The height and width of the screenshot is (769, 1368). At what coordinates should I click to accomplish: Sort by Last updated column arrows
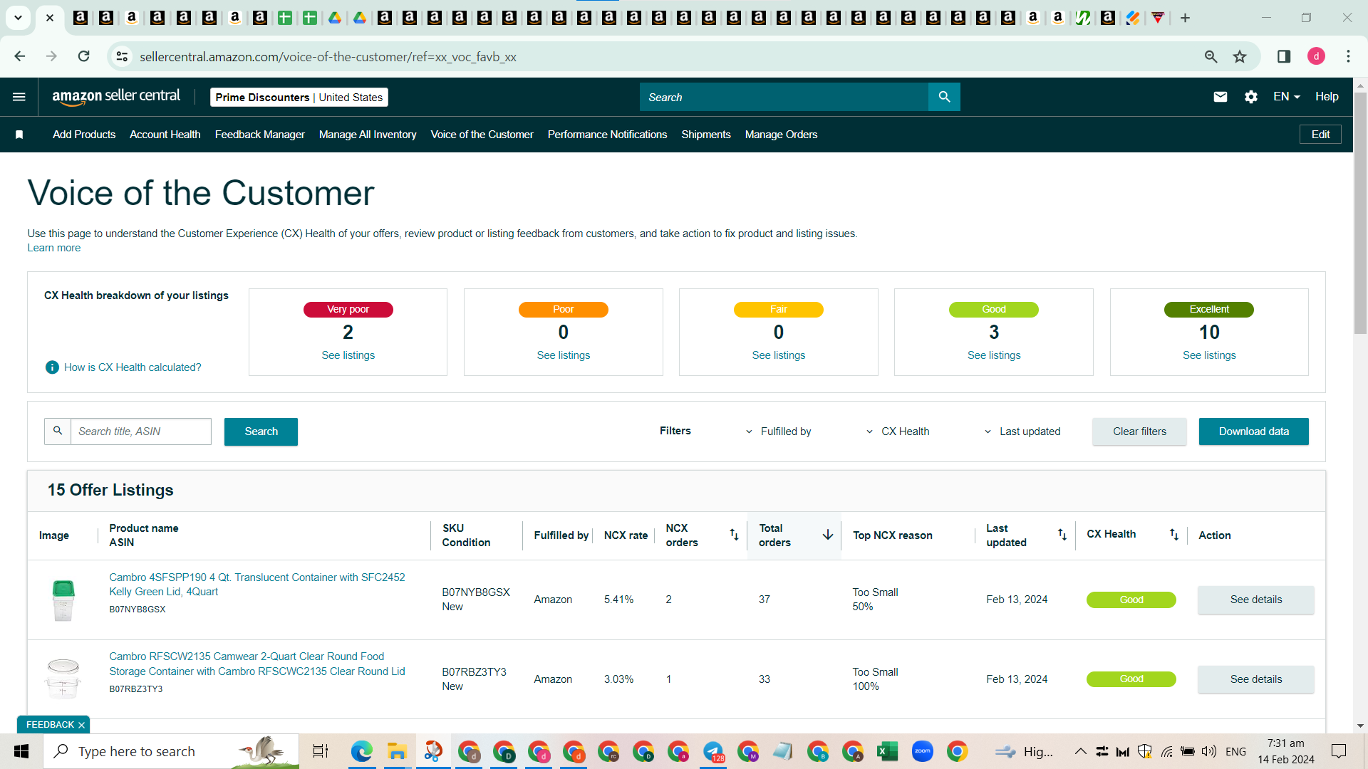coord(1062,535)
